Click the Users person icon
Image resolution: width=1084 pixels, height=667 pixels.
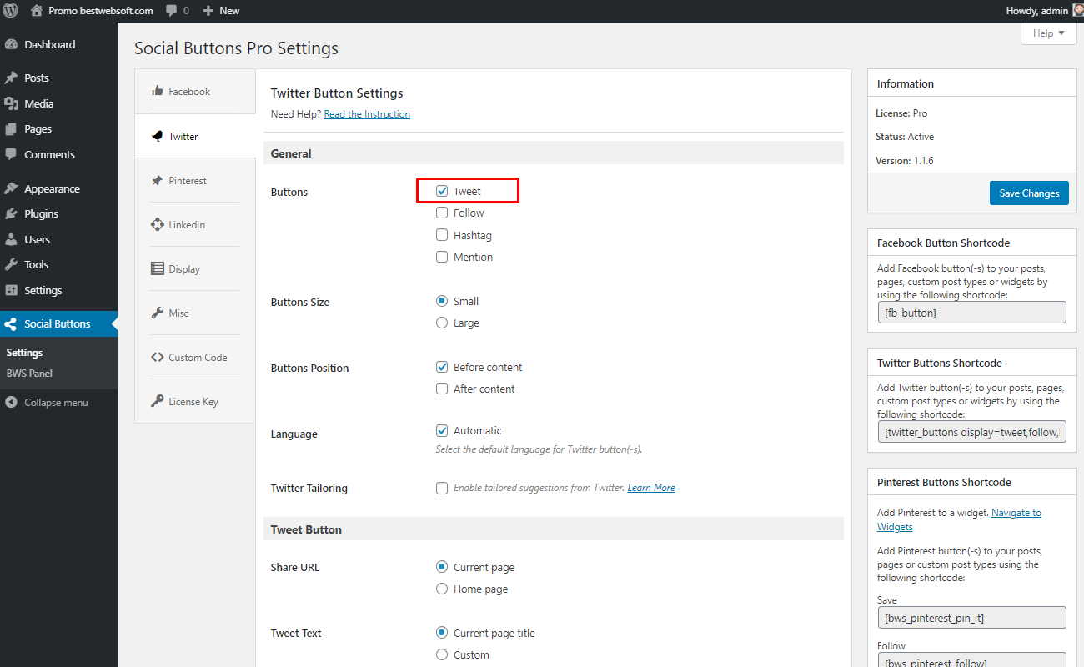tap(11, 239)
